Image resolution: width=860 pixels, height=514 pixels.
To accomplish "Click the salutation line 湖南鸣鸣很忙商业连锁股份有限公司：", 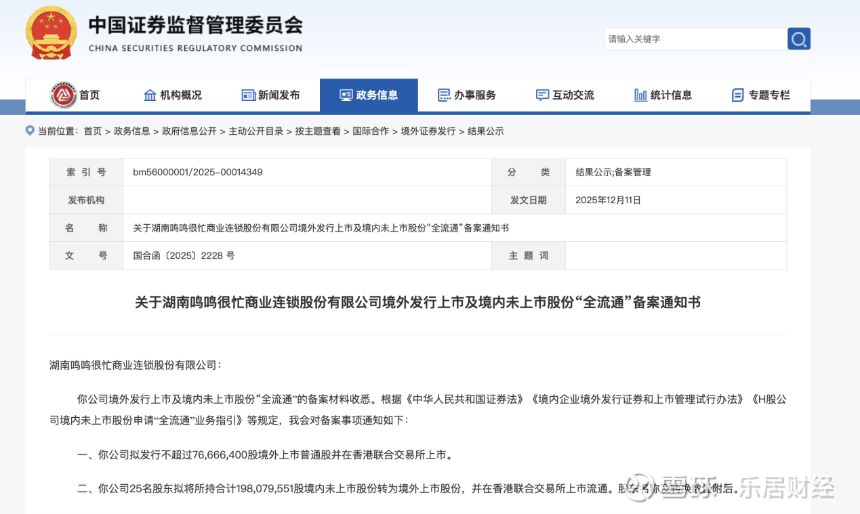I will tap(135, 364).
